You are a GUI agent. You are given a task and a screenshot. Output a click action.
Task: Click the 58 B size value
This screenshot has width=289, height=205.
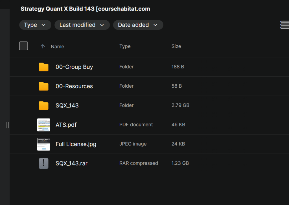click(x=177, y=86)
